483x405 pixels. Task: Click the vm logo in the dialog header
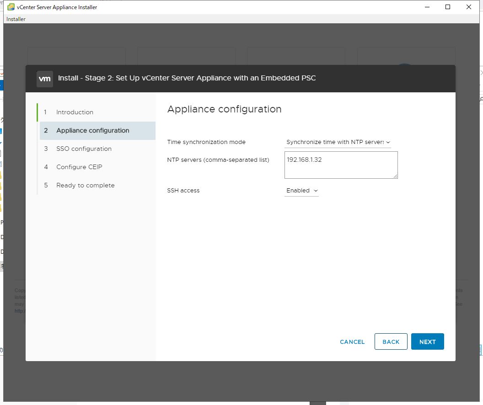(x=45, y=79)
